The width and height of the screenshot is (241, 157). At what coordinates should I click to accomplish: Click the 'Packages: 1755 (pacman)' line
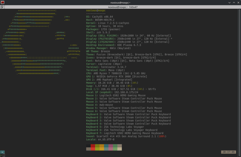click(x=103, y=29)
